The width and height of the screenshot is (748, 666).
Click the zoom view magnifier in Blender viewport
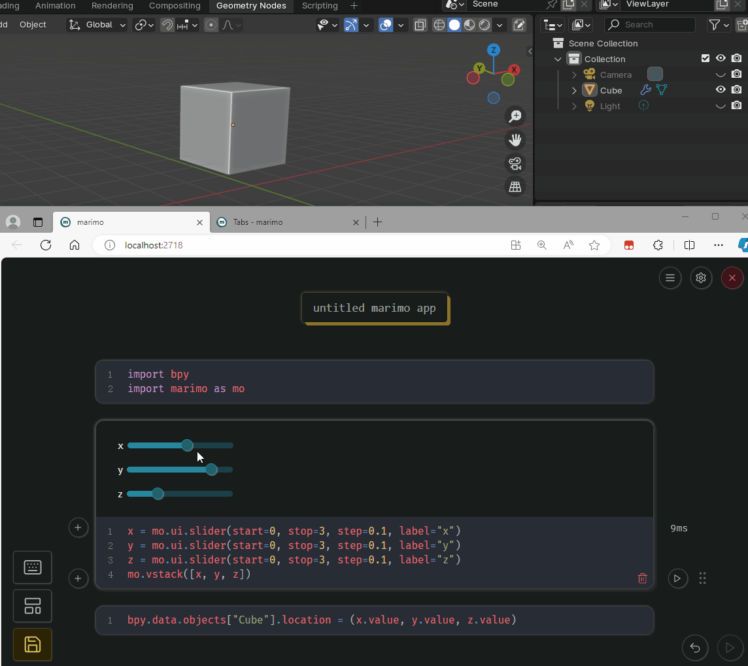[515, 116]
